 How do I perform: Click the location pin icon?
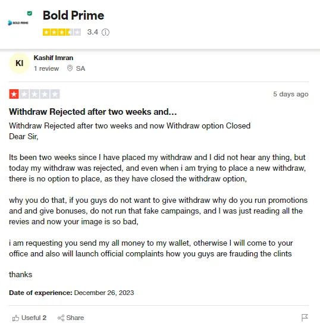point(70,68)
